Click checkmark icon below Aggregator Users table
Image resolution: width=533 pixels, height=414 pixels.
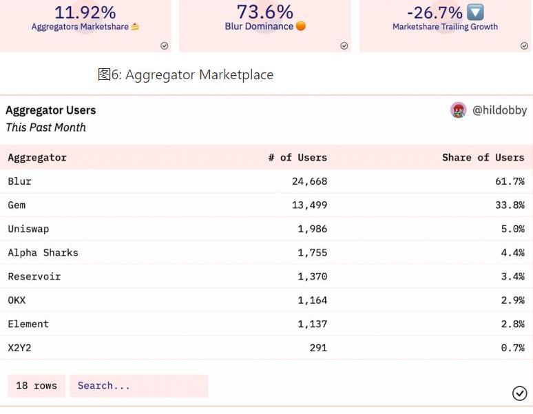click(520, 393)
